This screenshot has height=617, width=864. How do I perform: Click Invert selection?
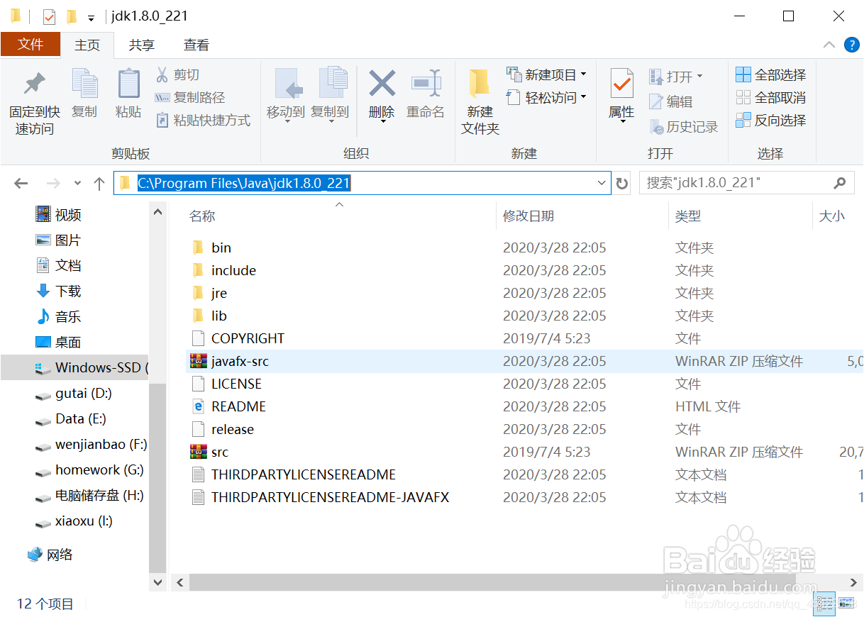(771, 120)
